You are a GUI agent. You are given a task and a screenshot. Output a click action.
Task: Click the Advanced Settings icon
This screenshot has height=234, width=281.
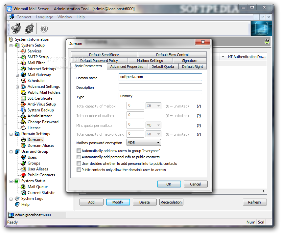[x=23, y=87]
